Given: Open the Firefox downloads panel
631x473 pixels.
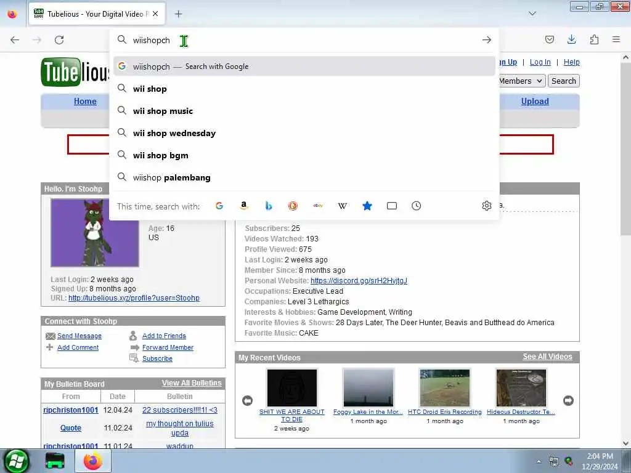Looking at the screenshot, I should (x=571, y=39).
